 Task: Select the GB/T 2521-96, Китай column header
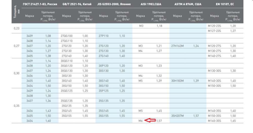coord(77,4)
